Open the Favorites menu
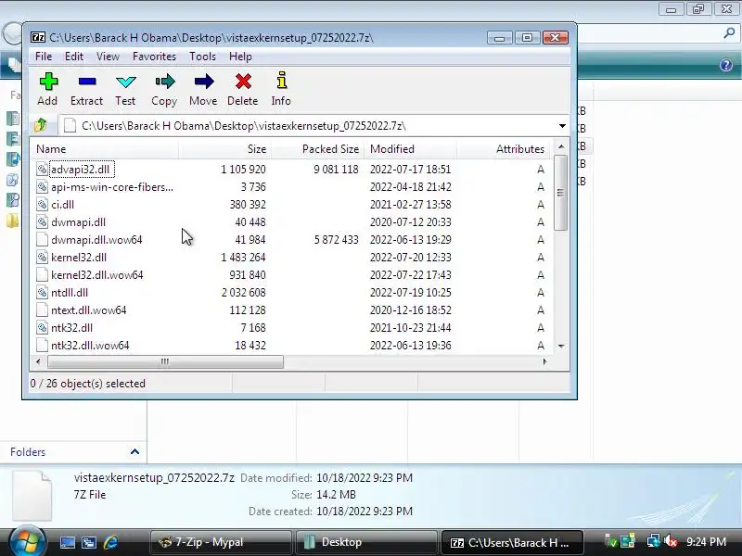This screenshot has width=742, height=556. point(154,57)
